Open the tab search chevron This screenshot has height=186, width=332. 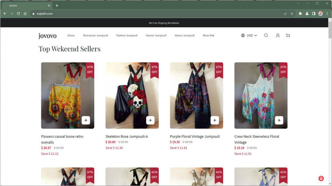298,3
